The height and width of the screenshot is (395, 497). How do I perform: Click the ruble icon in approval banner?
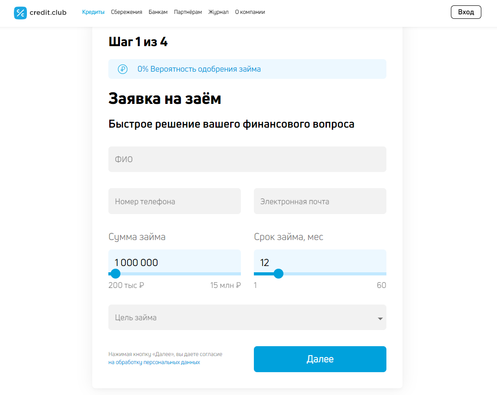[123, 69]
